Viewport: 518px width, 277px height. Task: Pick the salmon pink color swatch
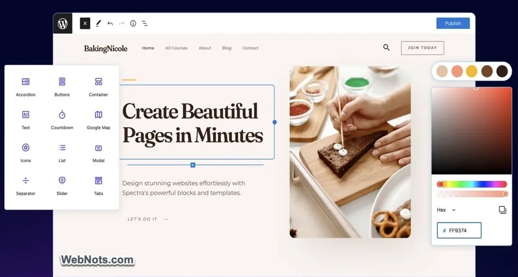click(x=457, y=71)
